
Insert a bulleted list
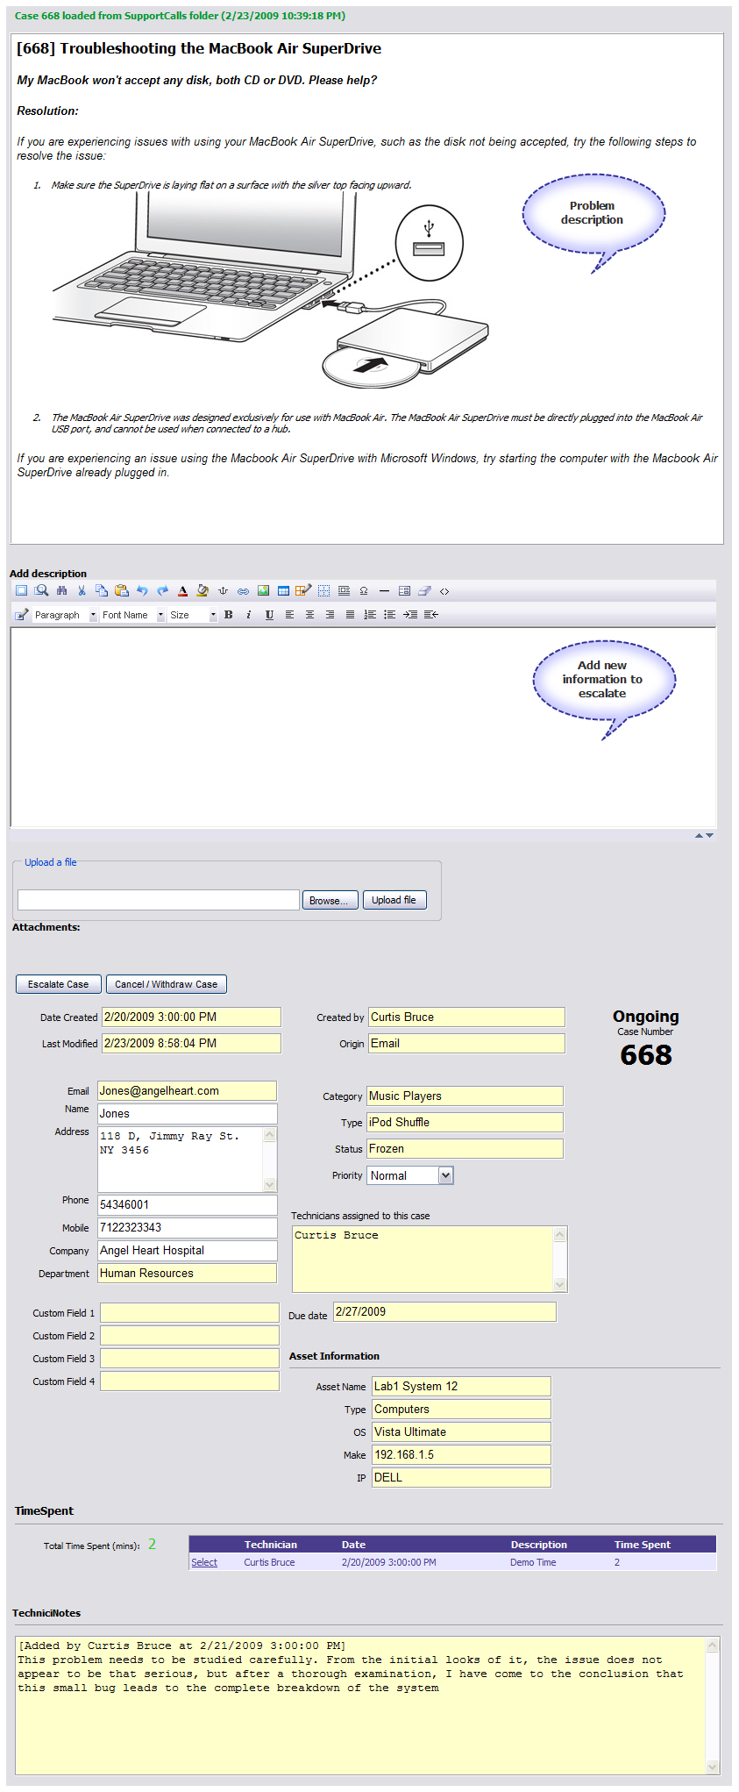pos(390,615)
